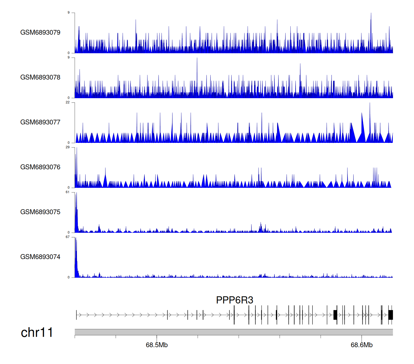Click the first exon at the PPP6R3 gene start
Viewport: 414px width, 364px height.
pyautogui.click(x=76, y=315)
